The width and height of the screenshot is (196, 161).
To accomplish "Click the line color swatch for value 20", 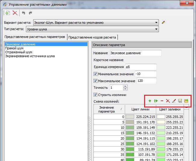I will (130, 138).
